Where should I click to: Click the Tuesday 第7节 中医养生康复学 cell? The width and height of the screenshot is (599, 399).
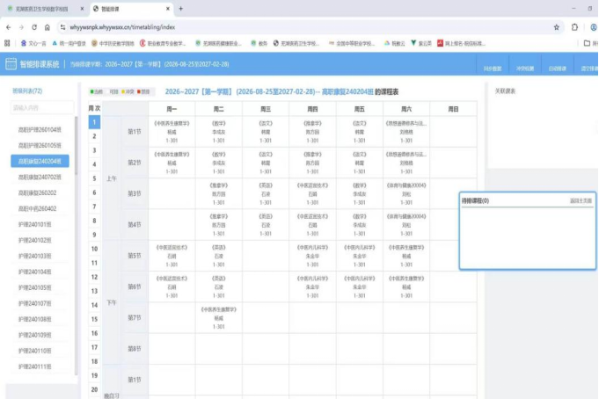pyautogui.click(x=218, y=317)
